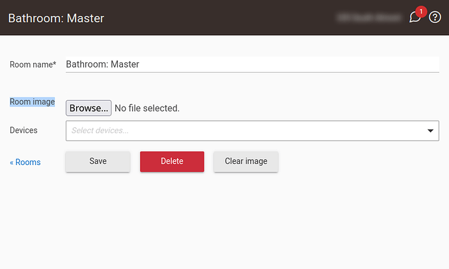Screen dimensions: 449x269
Task: Click the Bathroom: Master page title
Action: pyautogui.click(x=56, y=18)
